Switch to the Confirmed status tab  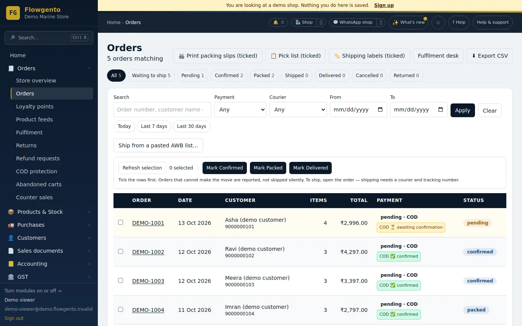pos(229,76)
